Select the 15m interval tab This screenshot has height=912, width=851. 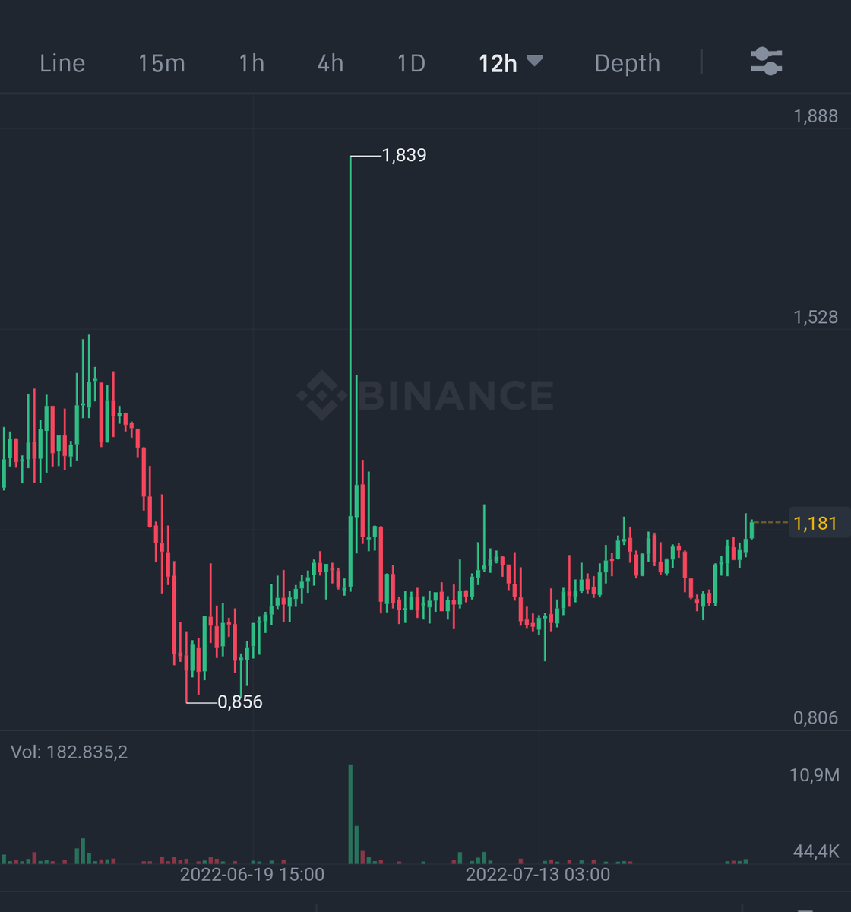coord(161,63)
